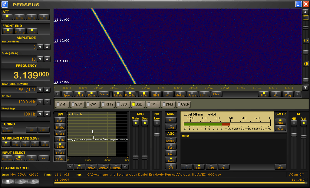Decrease the Span/RBW value

[x=40, y=90]
